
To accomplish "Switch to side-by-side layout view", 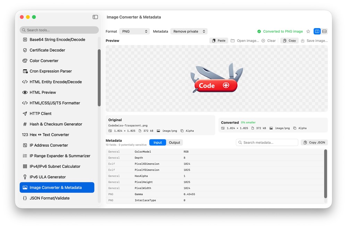I will 317,32.
